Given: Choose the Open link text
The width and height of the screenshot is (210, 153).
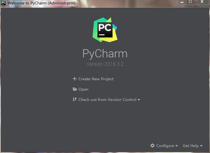Looking at the screenshot, I should (83, 89).
